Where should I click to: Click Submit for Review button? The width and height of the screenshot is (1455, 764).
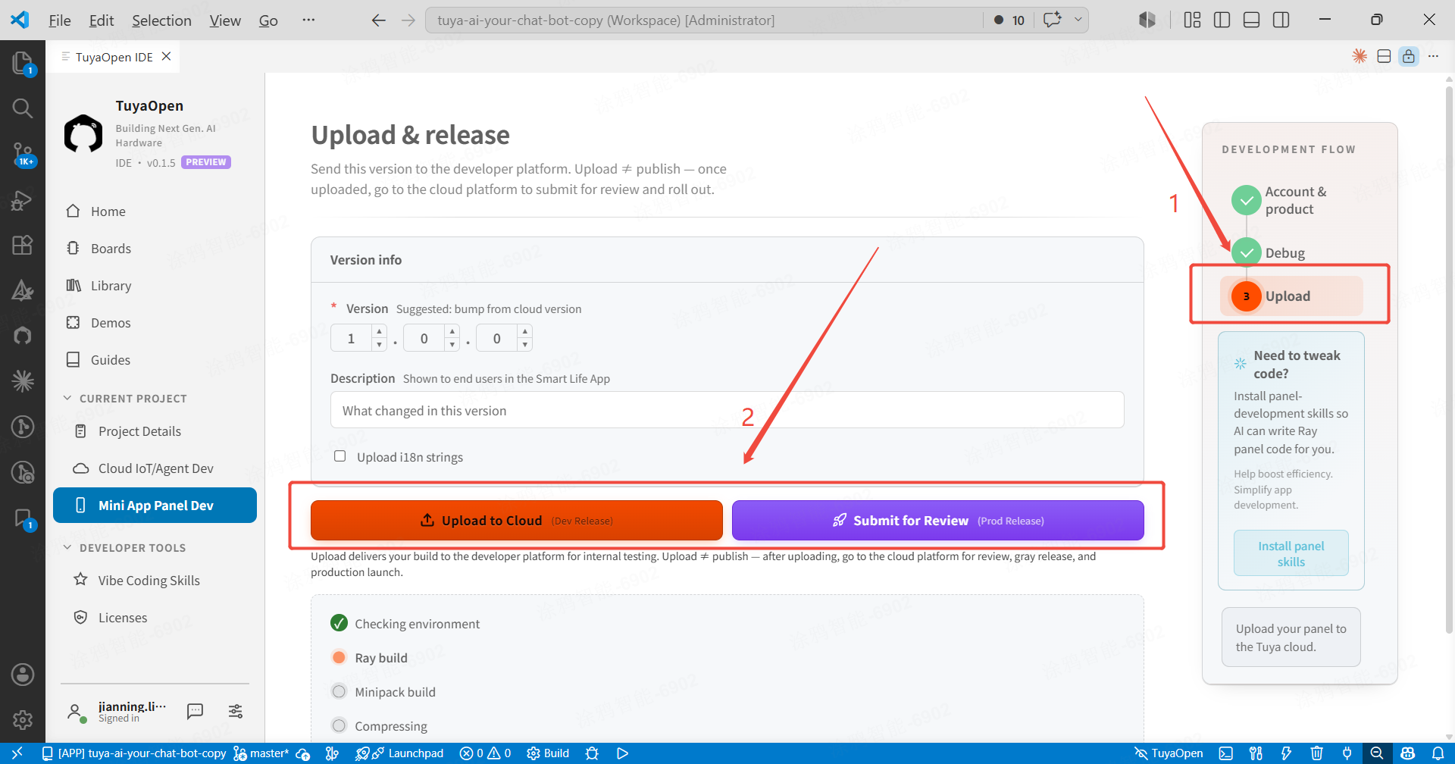937,521
